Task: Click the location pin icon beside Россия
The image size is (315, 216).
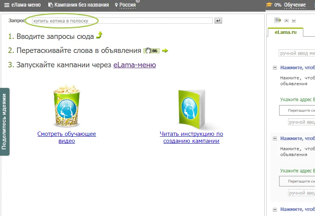Action: click(x=116, y=5)
